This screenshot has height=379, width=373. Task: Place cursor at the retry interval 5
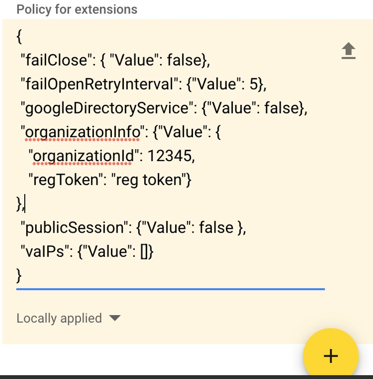tap(253, 84)
